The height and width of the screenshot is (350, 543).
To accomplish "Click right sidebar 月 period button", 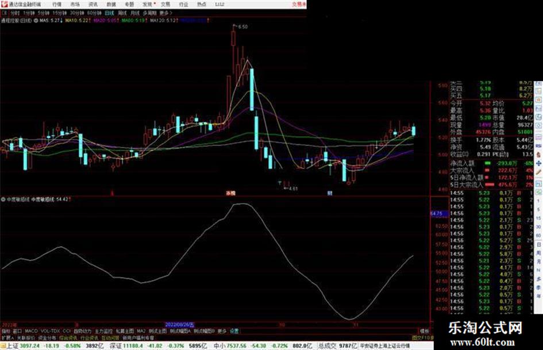I will tap(538, 261).
